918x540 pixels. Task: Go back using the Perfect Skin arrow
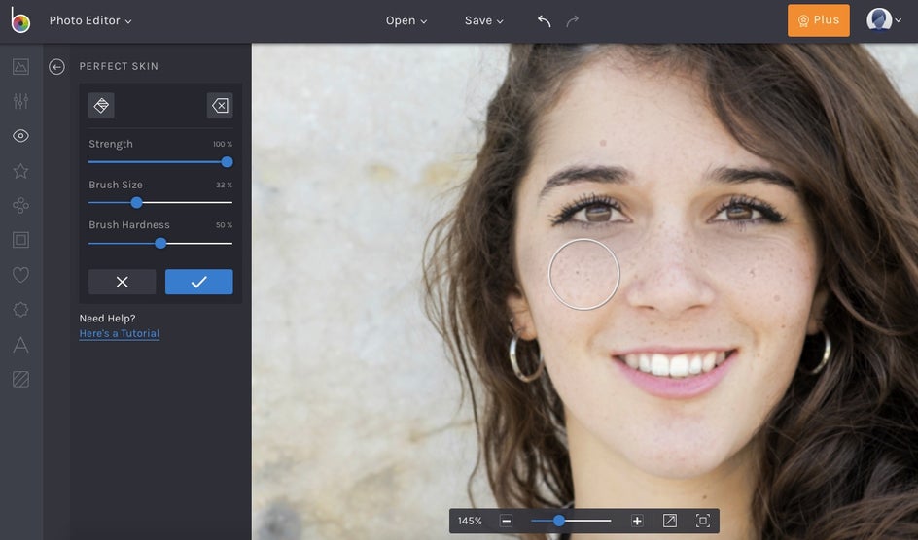[x=57, y=67]
